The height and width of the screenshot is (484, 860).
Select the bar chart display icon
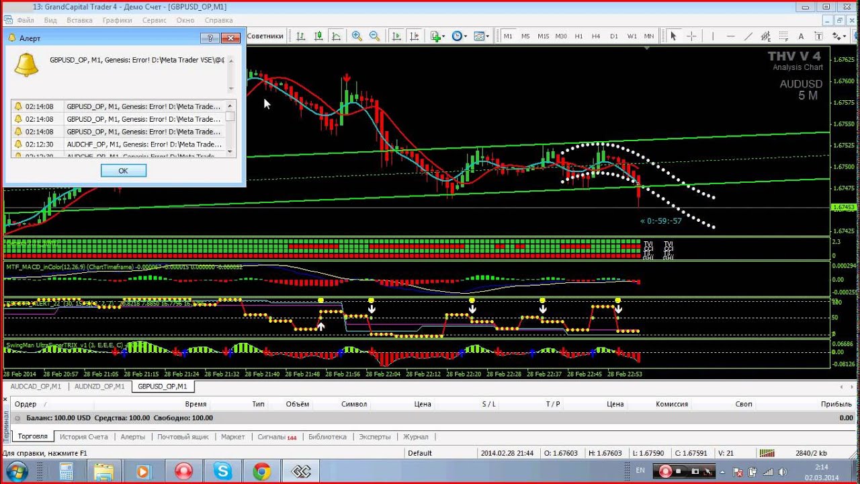301,36
